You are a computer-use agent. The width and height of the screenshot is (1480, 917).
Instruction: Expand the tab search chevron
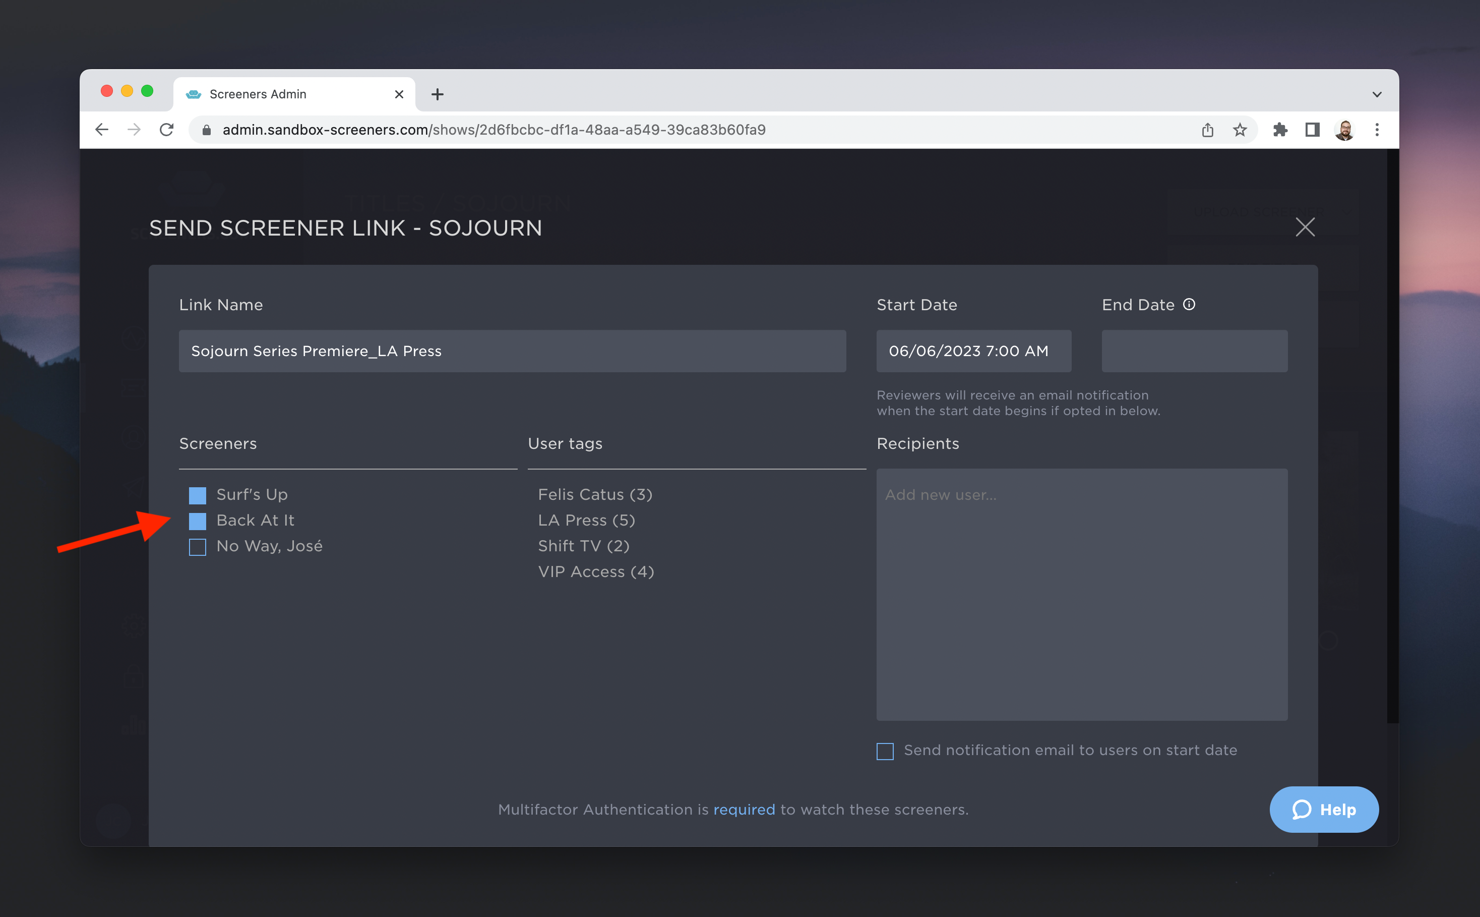coord(1377,94)
